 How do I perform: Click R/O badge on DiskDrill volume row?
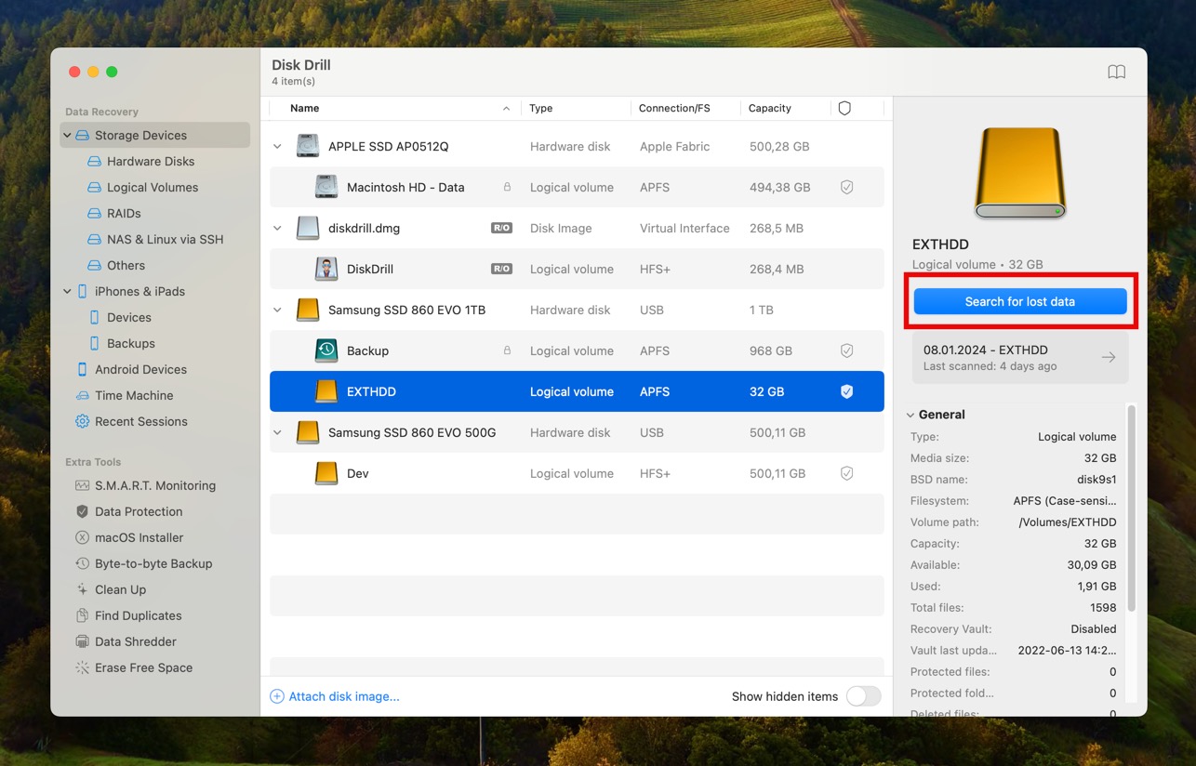click(x=501, y=269)
